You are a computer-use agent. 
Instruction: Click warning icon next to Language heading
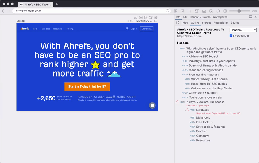pos(187,110)
